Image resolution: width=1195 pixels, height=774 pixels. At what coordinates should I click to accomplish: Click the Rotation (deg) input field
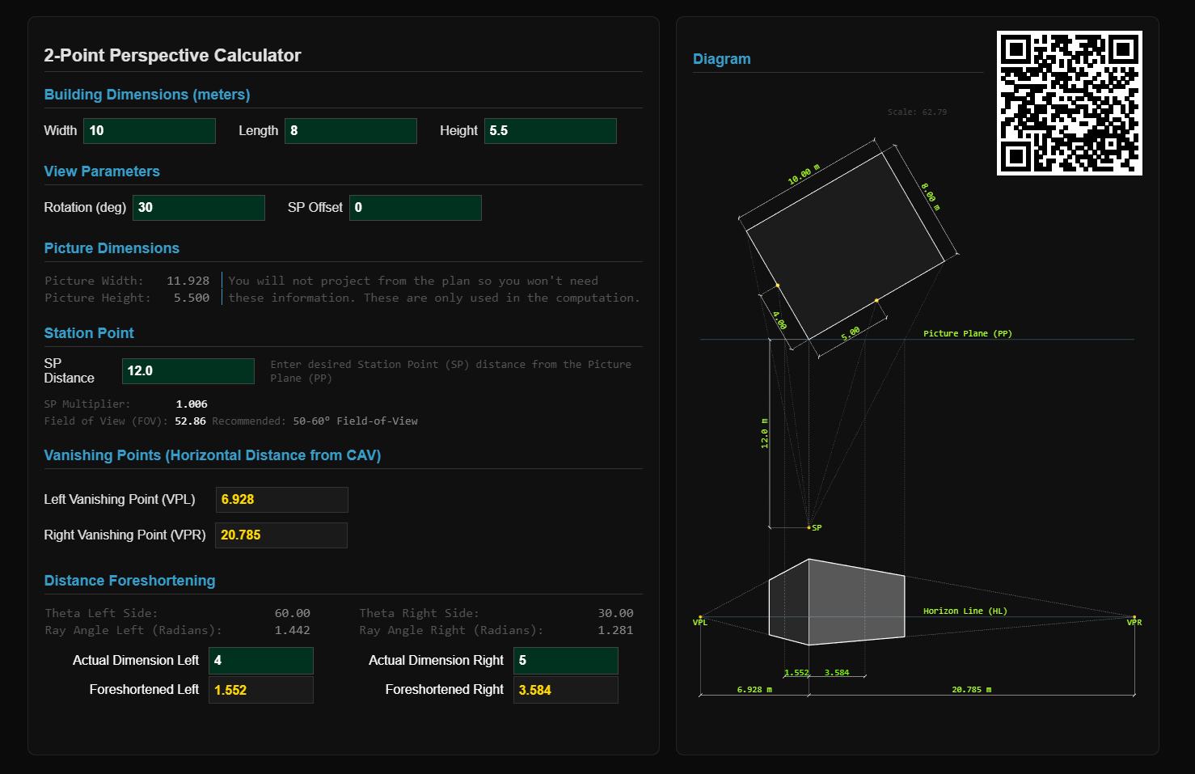(x=199, y=208)
